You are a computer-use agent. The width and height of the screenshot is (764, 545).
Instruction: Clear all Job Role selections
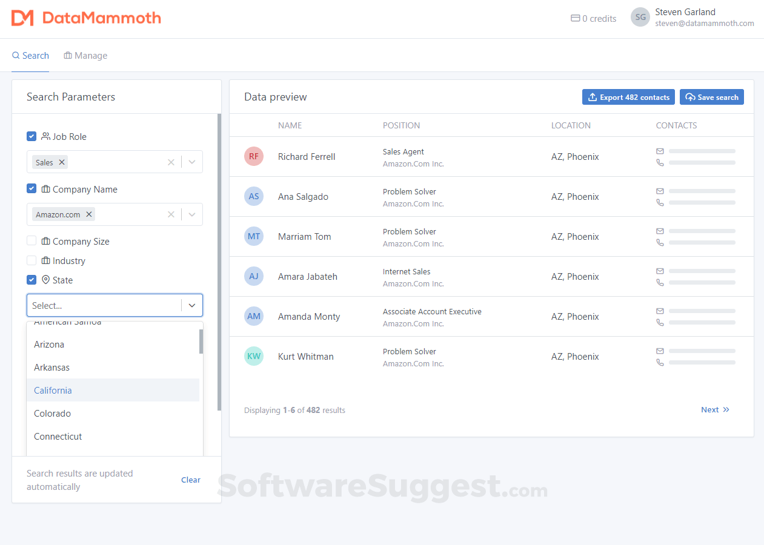pos(171,162)
